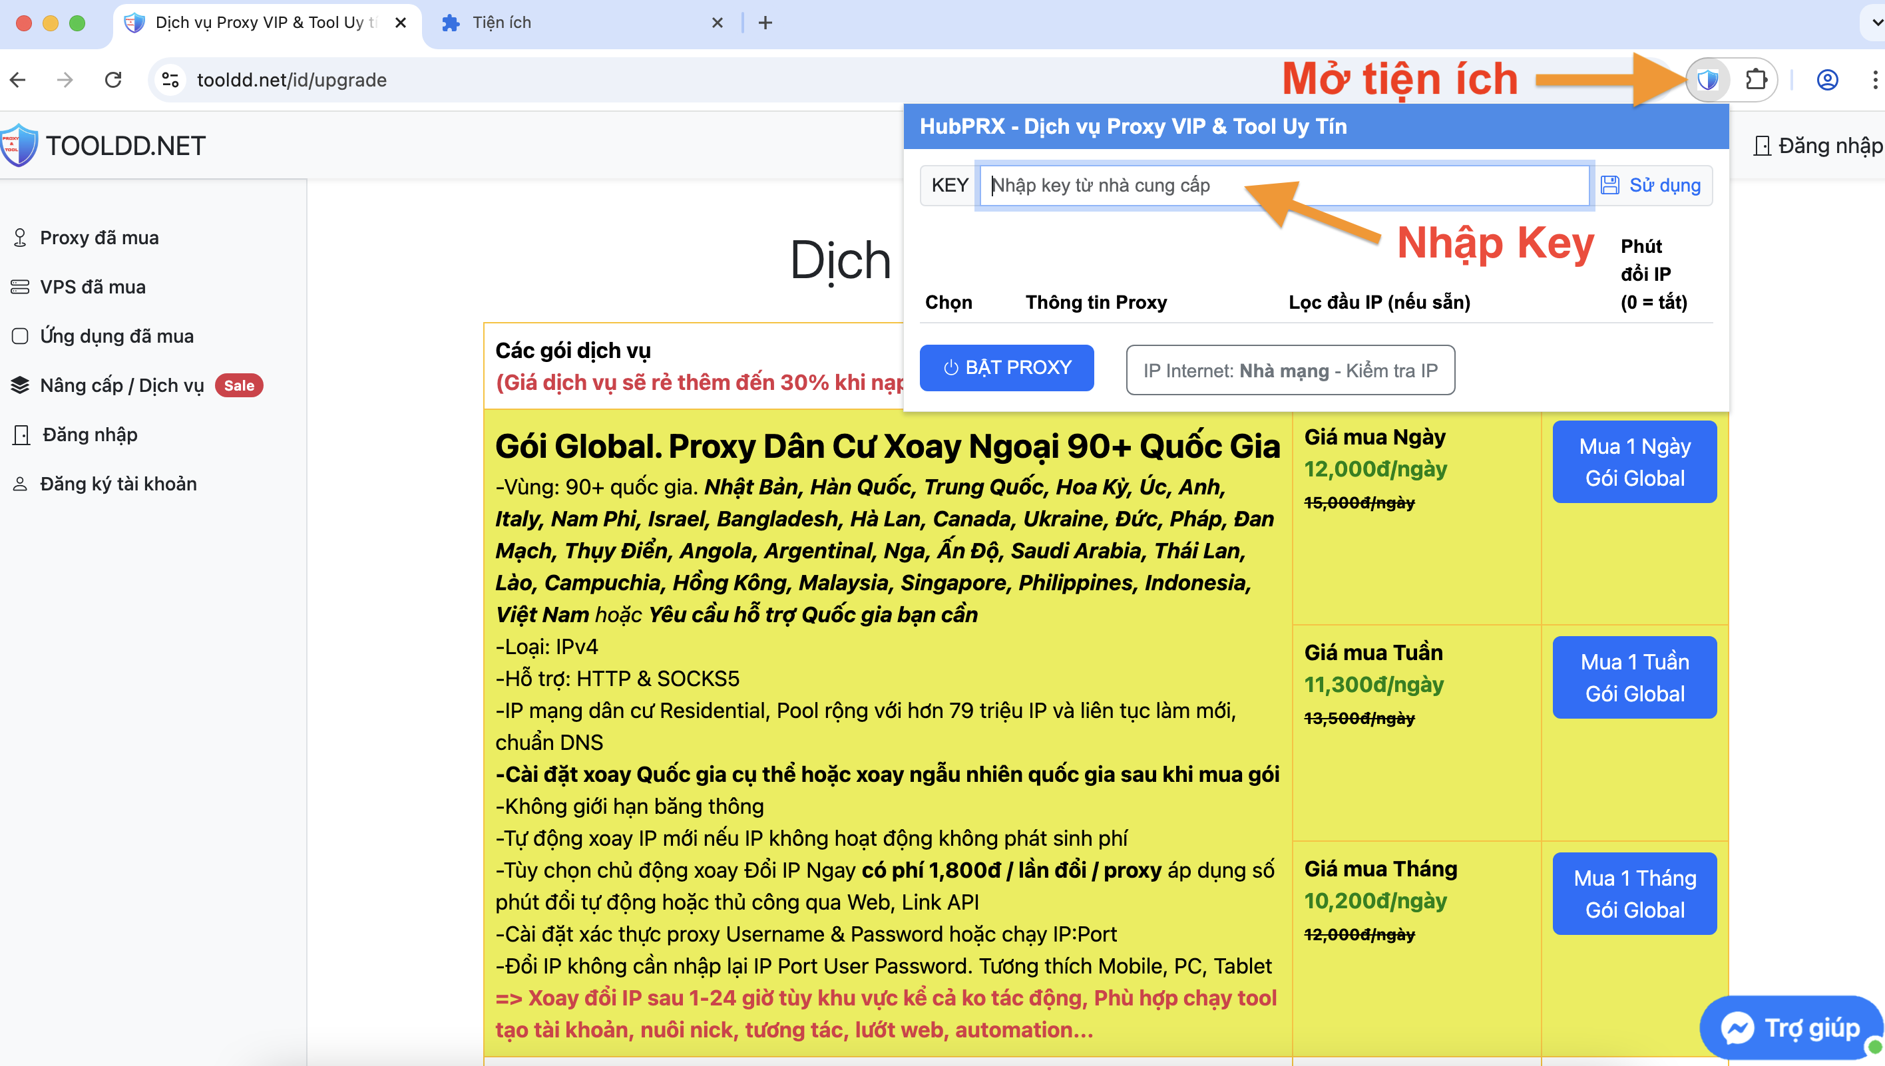Open Proxy đã mua in sidebar
1885x1066 pixels.
click(99, 238)
